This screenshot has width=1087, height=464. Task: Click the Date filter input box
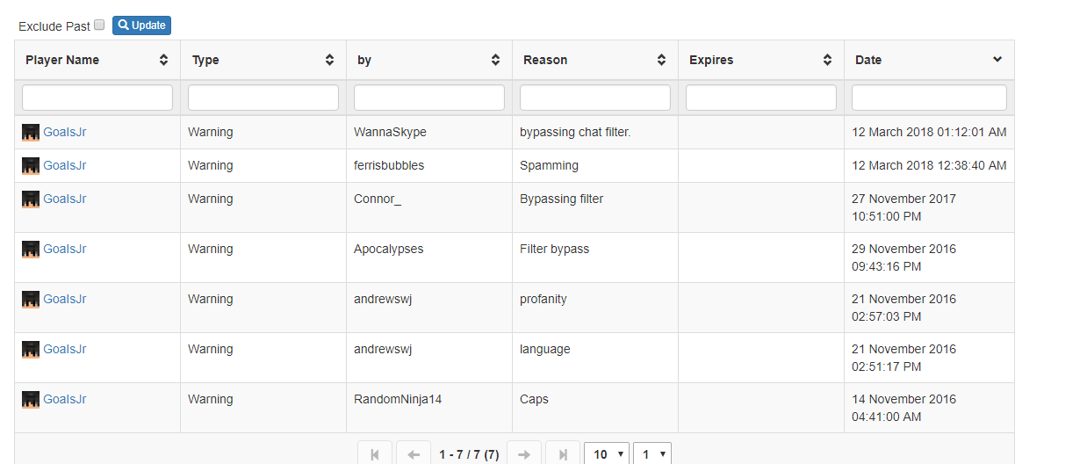(x=929, y=98)
